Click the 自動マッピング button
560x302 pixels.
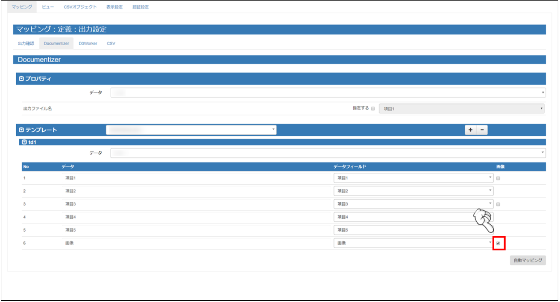pyautogui.click(x=528, y=260)
